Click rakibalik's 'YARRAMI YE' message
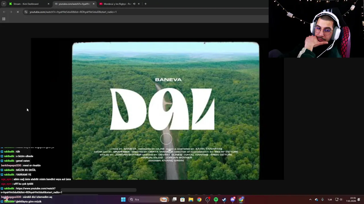This screenshot has width=364, height=204. coord(24,175)
